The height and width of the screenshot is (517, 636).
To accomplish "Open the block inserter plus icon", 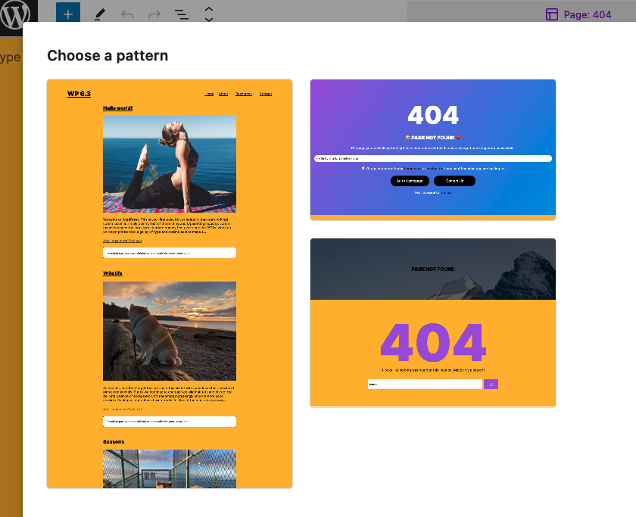I will pos(67,14).
